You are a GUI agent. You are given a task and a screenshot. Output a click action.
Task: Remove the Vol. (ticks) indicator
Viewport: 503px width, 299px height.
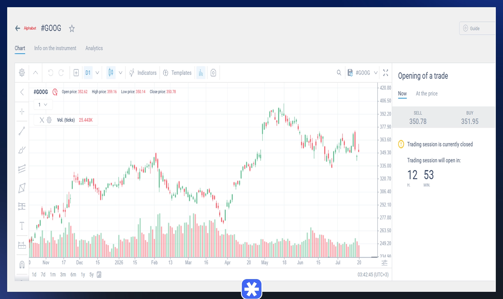[42, 120]
